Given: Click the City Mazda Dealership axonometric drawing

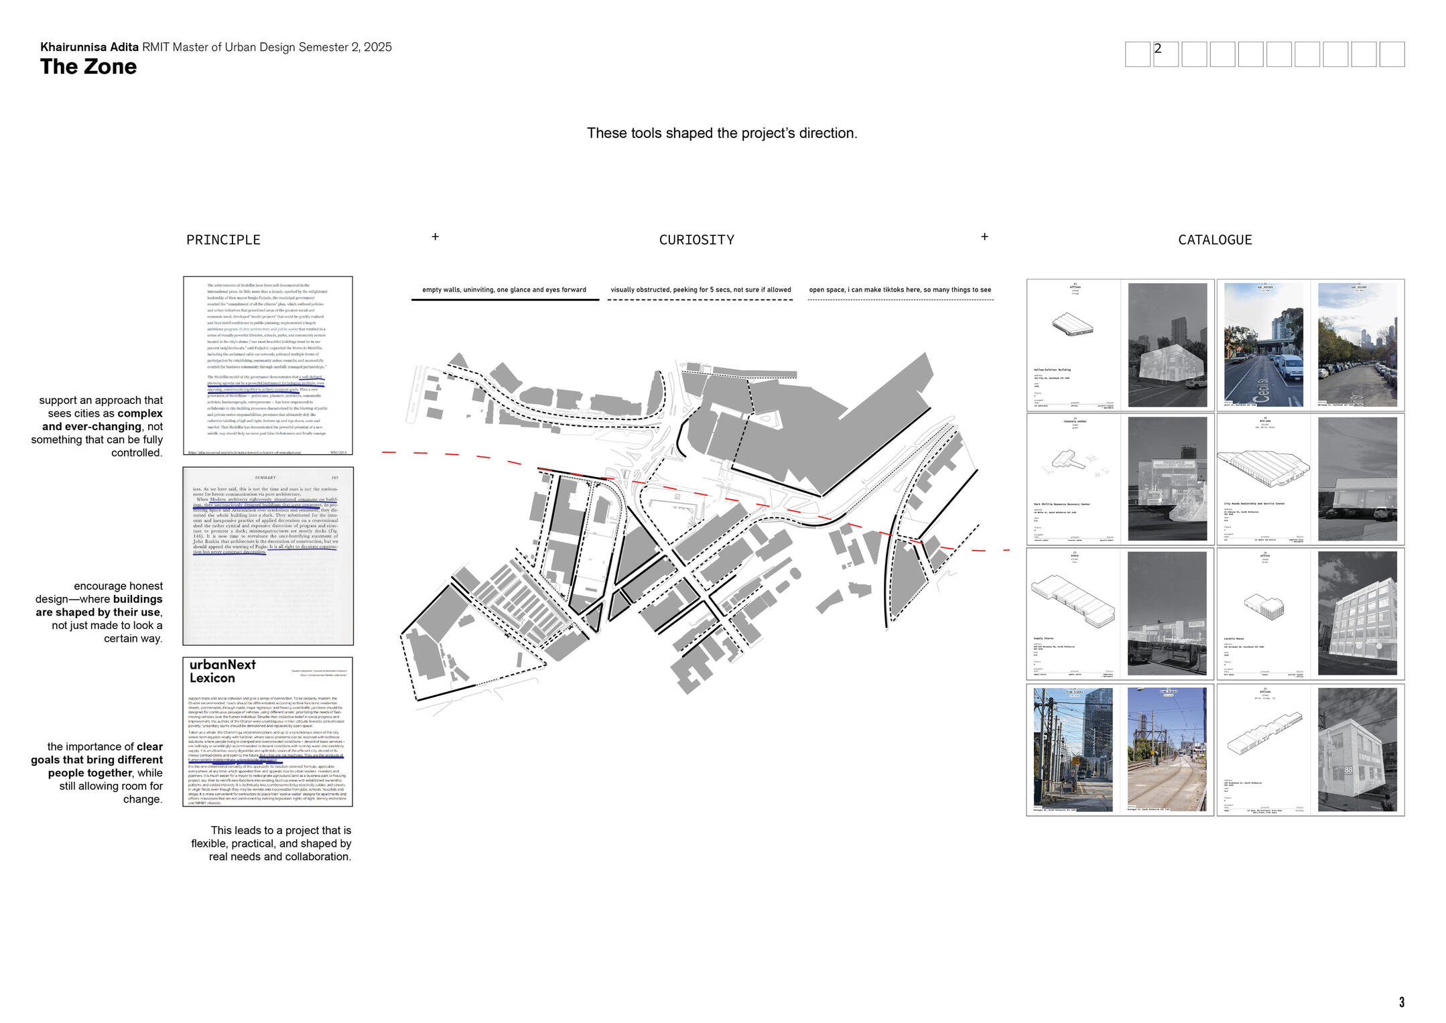Looking at the screenshot, I should pos(1262,468).
